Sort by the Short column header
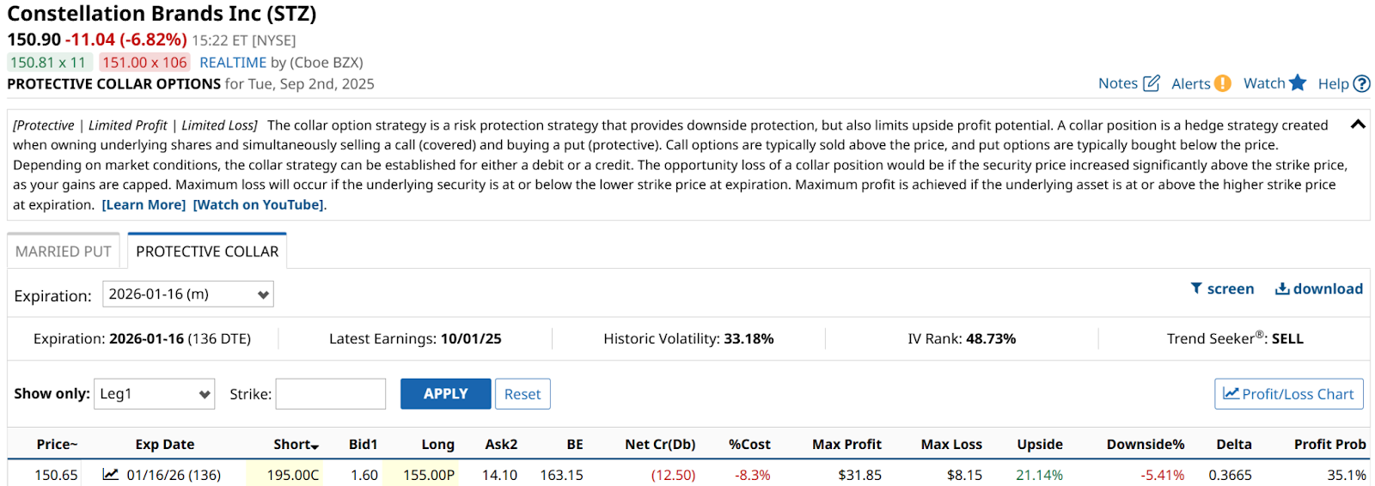Screen dimensions: 1375x486 pyautogui.click(x=296, y=445)
